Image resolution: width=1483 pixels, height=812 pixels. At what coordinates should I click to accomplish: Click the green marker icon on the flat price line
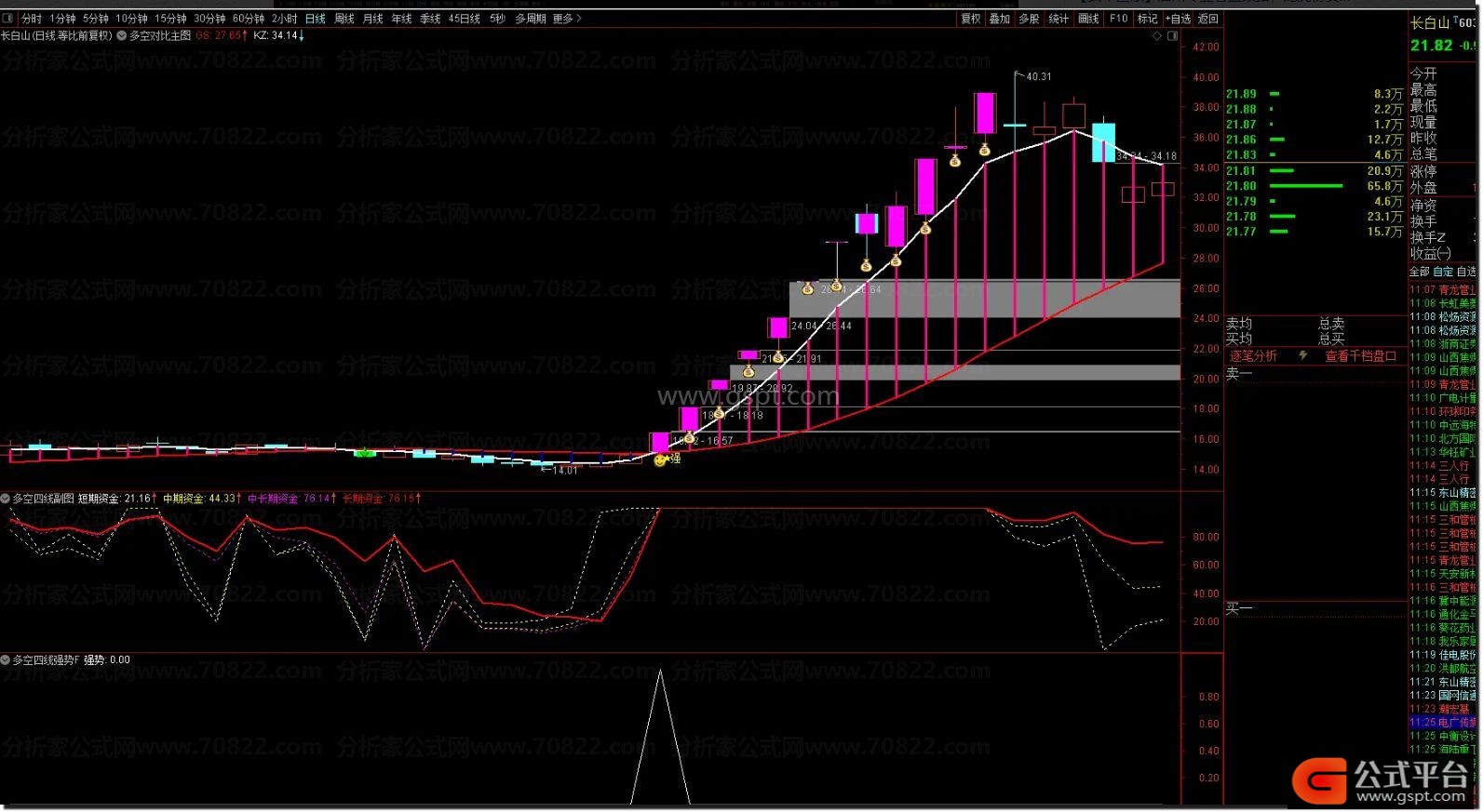pos(365,453)
